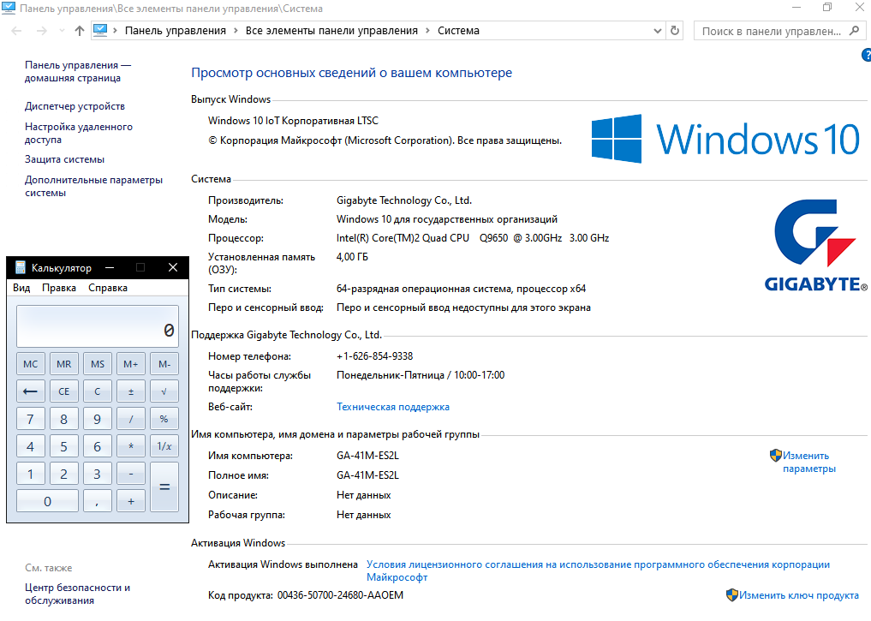The width and height of the screenshot is (871, 621).
Task: Open Calculator 'Справка' menu
Action: pos(108,288)
